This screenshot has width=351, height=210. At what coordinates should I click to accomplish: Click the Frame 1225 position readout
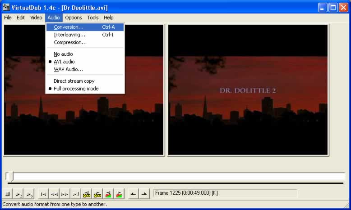click(x=226, y=193)
